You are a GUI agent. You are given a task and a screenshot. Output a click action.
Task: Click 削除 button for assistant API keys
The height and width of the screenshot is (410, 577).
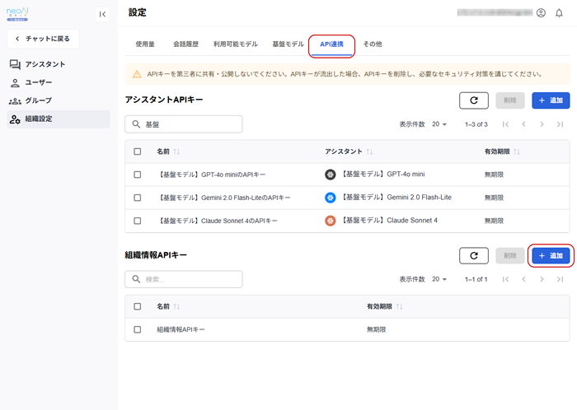pyautogui.click(x=510, y=100)
